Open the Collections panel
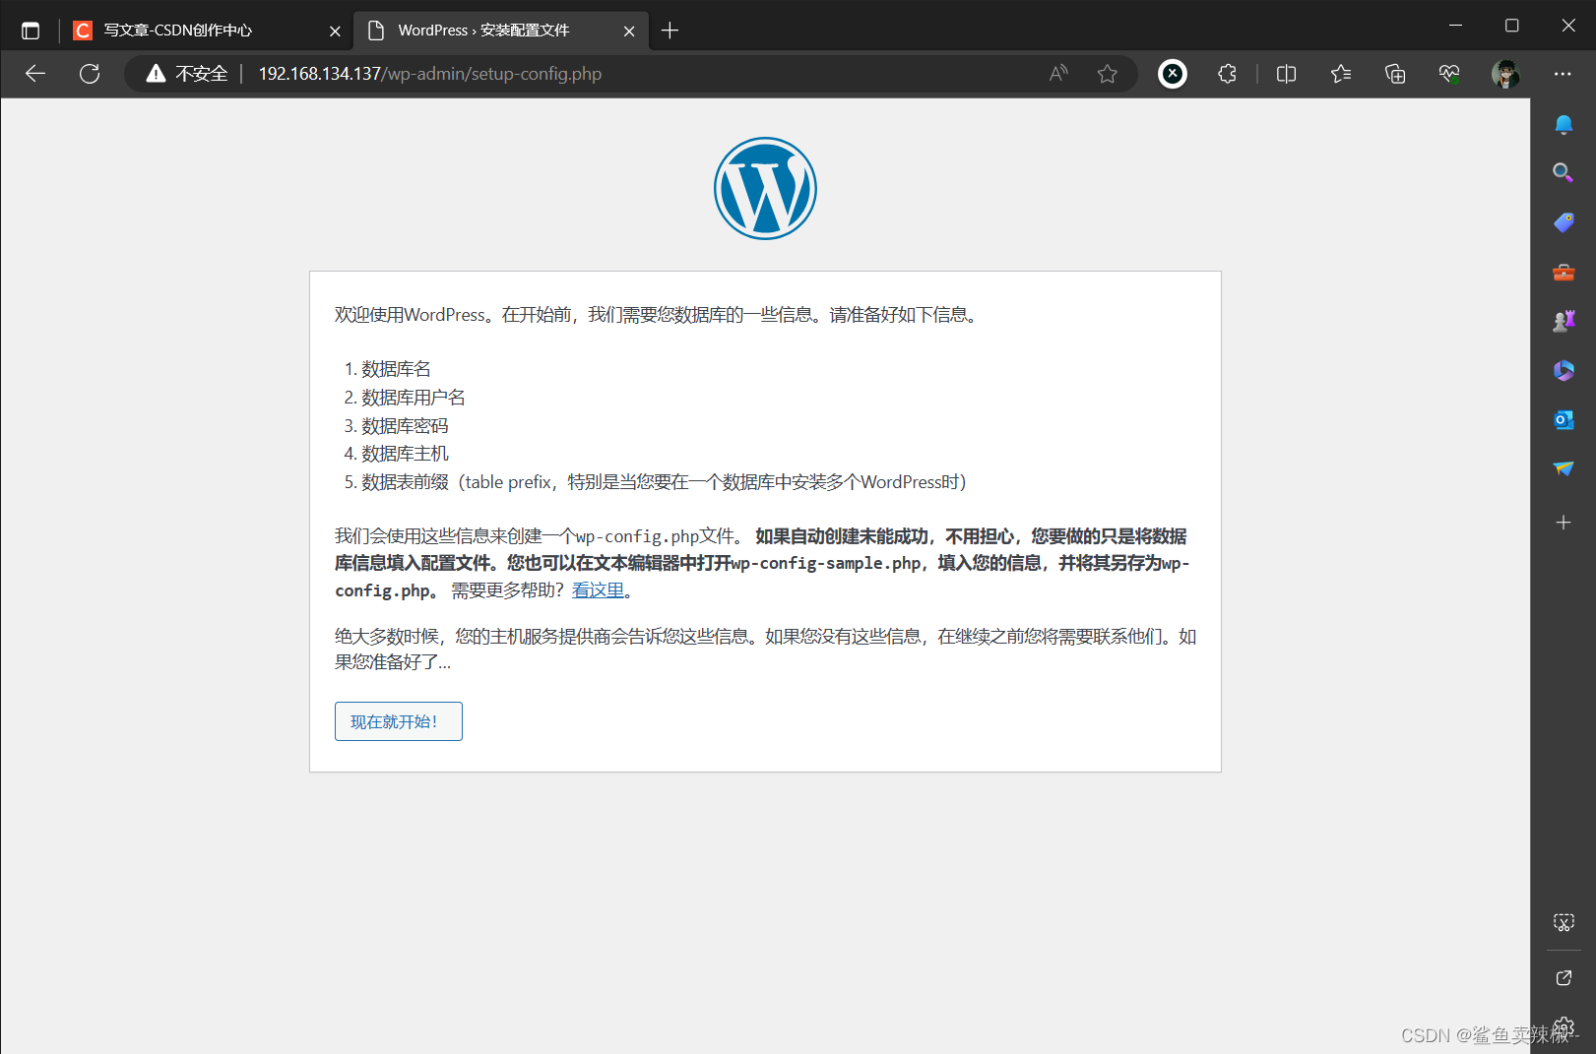 pyautogui.click(x=1394, y=74)
